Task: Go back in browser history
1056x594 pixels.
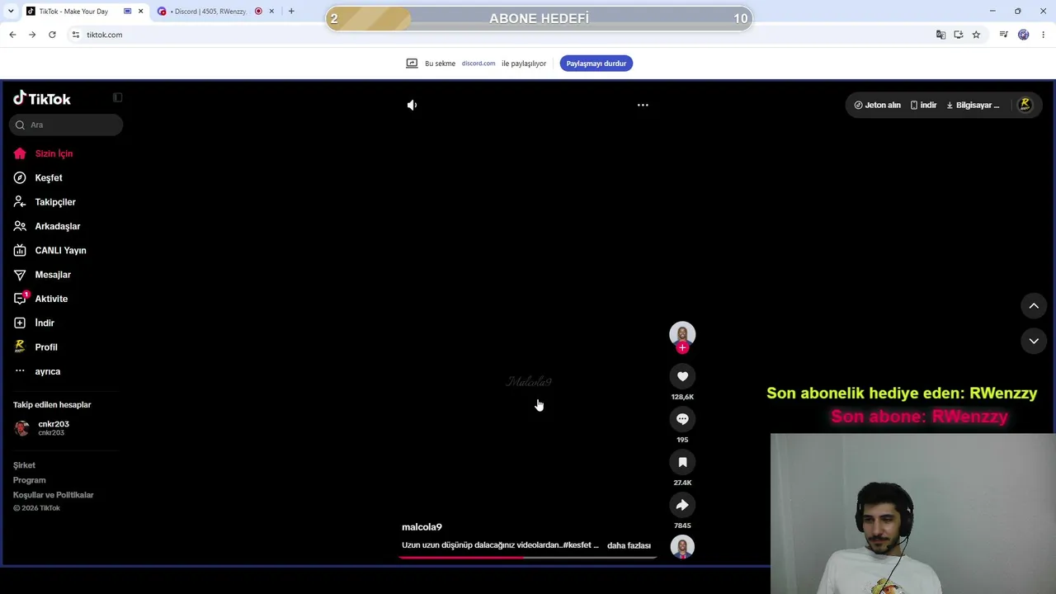Action: point(12,35)
